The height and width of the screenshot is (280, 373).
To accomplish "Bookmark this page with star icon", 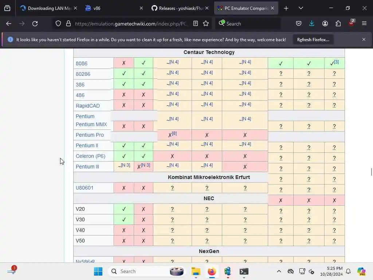I will click(206, 24).
